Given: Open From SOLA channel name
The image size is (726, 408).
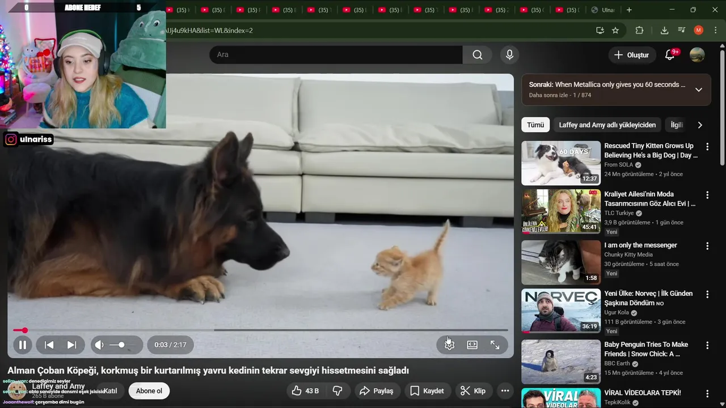Looking at the screenshot, I should point(618,165).
